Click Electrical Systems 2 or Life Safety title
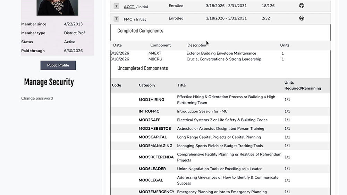The image size is (347, 195). tap(222, 120)
